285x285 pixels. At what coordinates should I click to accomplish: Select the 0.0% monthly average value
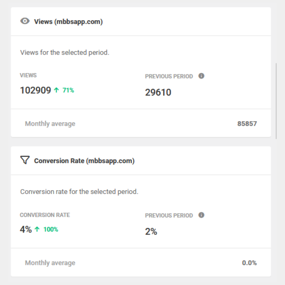coord(249,263)
